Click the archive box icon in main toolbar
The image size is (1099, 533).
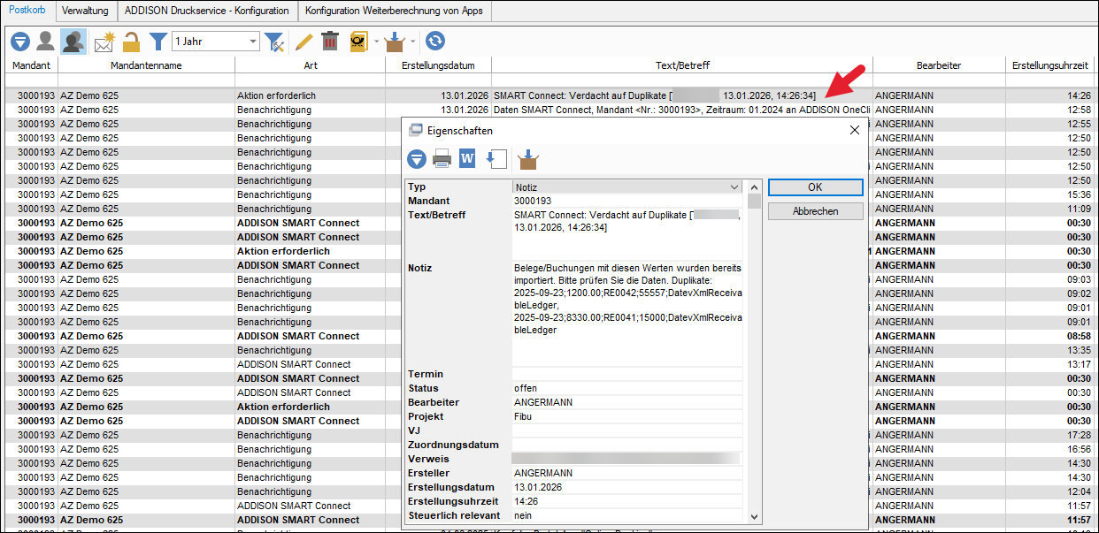pyautogui.click(x=396, y=41)
